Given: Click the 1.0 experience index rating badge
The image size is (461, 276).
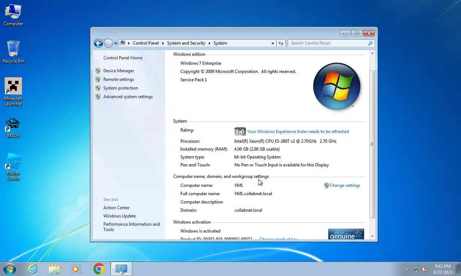Looking at the screenshot, I should 240,132.
